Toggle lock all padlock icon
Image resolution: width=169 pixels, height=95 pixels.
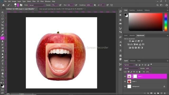(140, 72)
